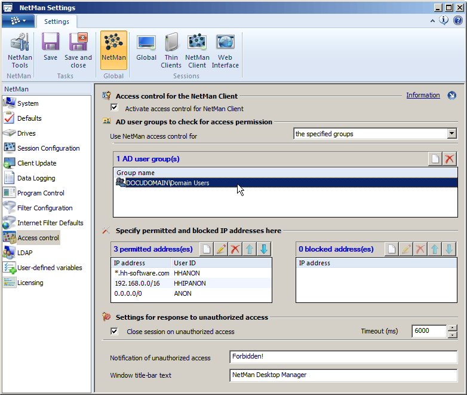Click the round blue arrow icon beside Information
This screenshot has width=467, height=395.
tap(452, 96)
